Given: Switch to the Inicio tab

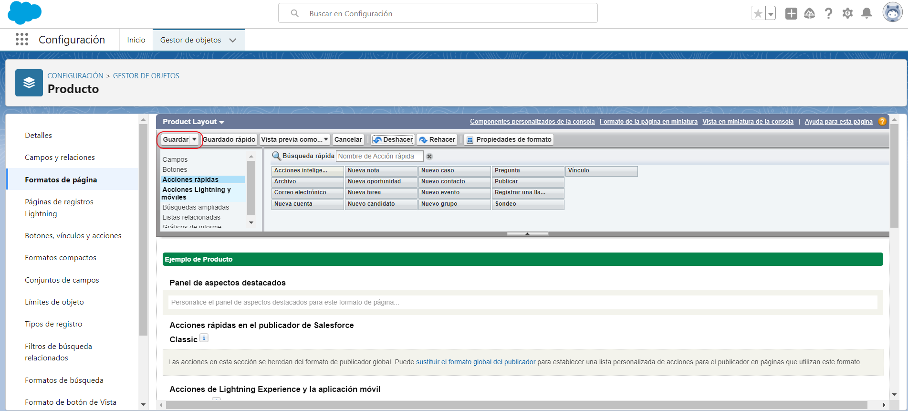Looking at the screenshot, I should point(136,40).
